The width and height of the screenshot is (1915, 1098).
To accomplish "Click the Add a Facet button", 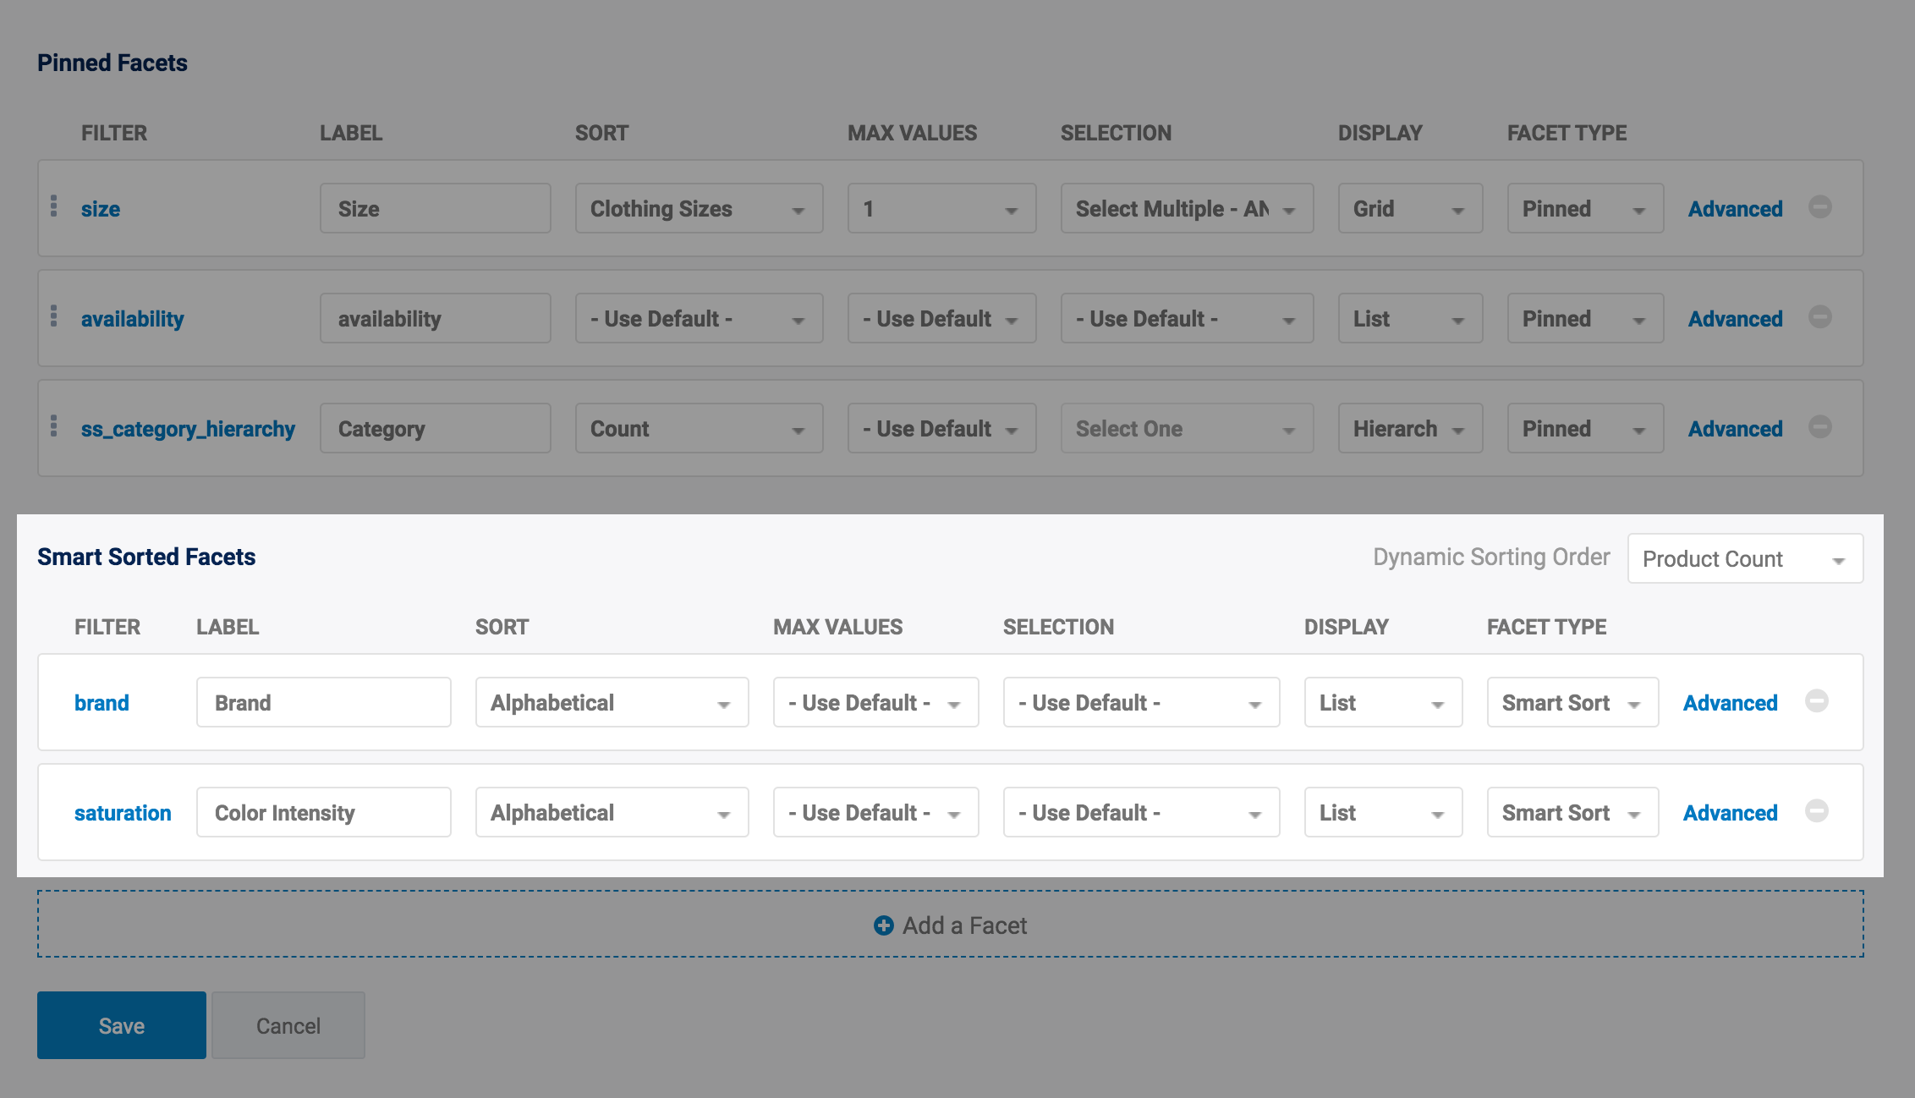I will [950, 925].
